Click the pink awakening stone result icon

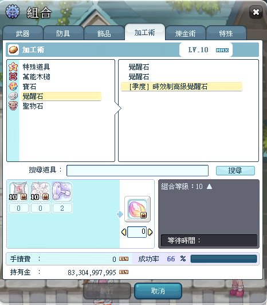click(x=138, y=209)
